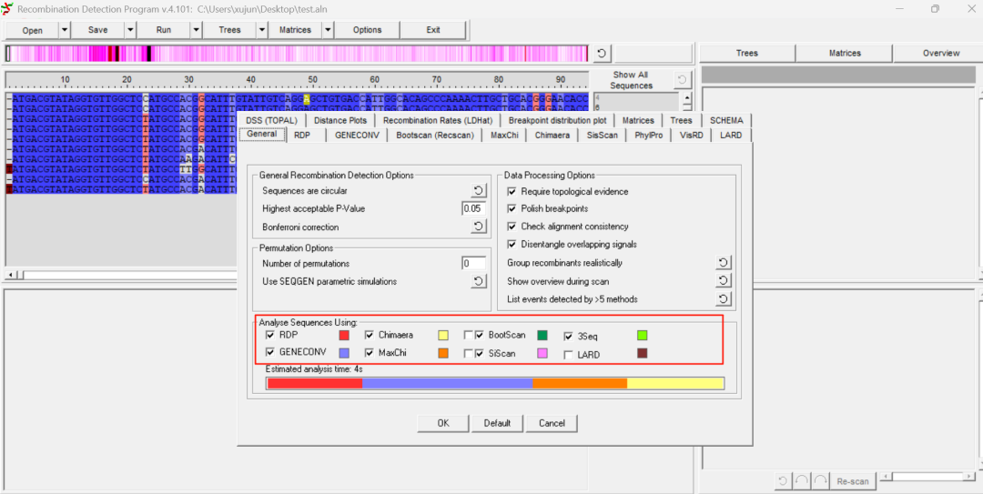
Task: Open the PhylPro options tab
Action: click(648, 135)
